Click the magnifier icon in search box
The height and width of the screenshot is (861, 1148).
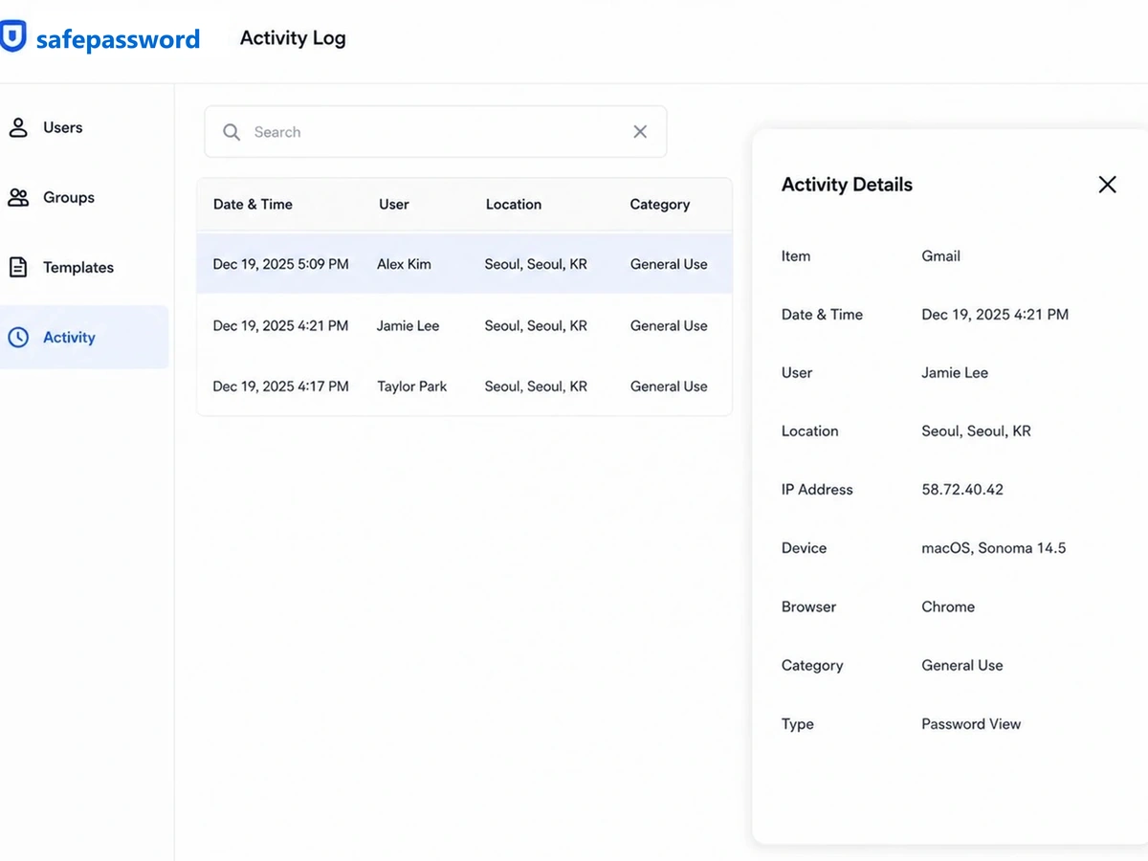[232, 132]
